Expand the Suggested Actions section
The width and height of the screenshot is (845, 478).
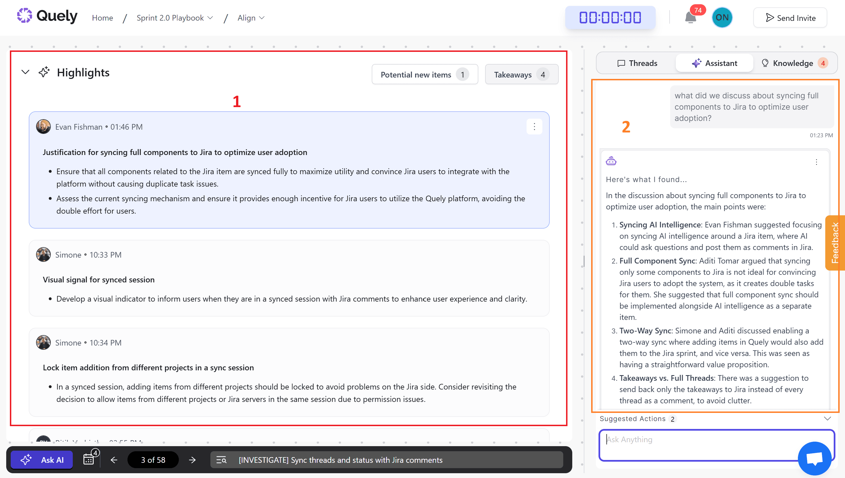click(x=827, y=419)
